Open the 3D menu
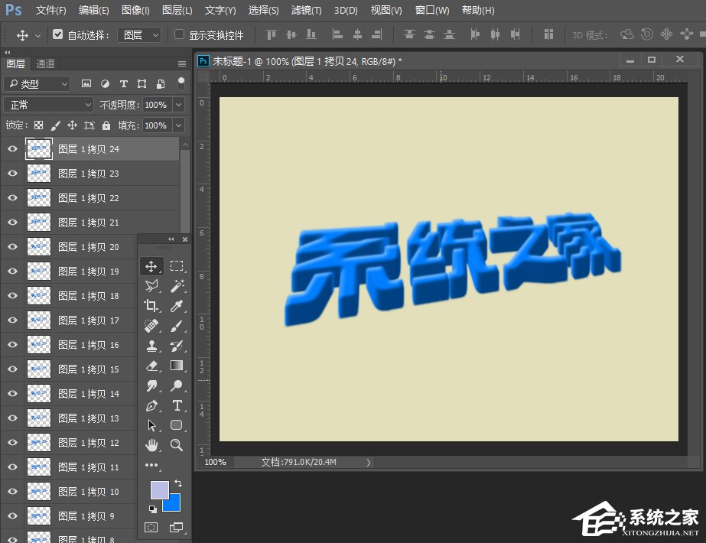706x543 pixels. [345, 10]
